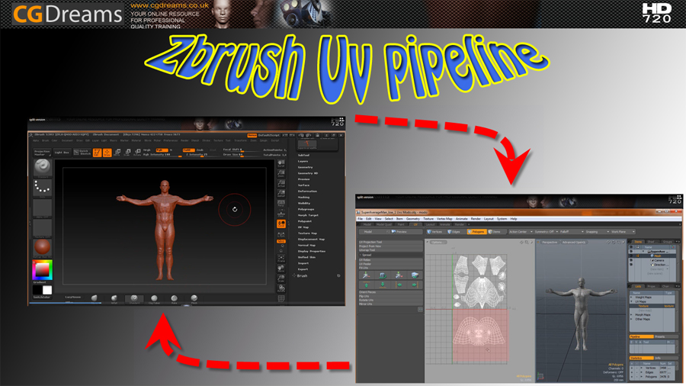
Task: Toggle the orange Local button in ZBrush
Action: [x=280, y=224]
